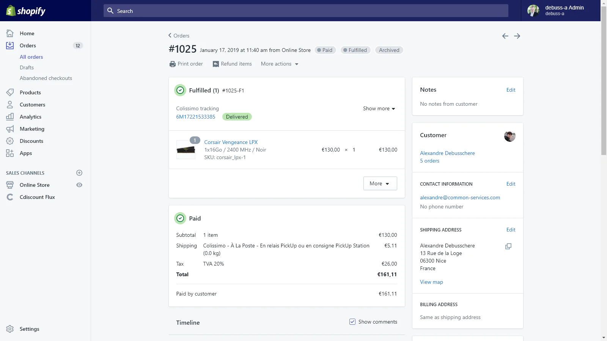The width and height of the screenshot is (607, 341).
Task: View Online Store via eye icon
Action: [79, 185]
